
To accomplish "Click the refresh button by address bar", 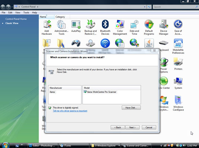I will click(x=149, y=7).
